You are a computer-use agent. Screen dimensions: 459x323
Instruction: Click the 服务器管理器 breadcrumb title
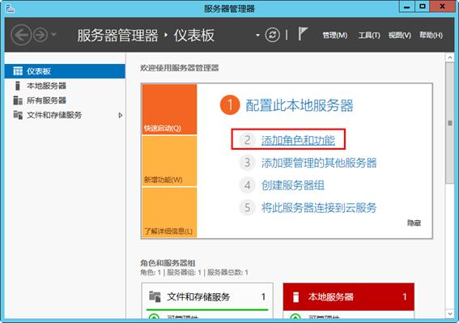click(117, 35)
